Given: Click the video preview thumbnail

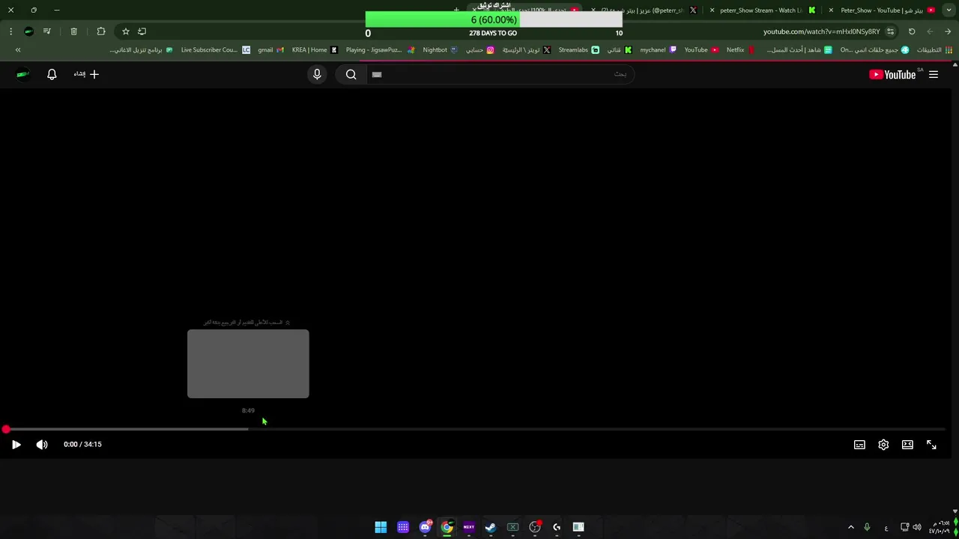Looking at the screenshot, I should point(248,364).
